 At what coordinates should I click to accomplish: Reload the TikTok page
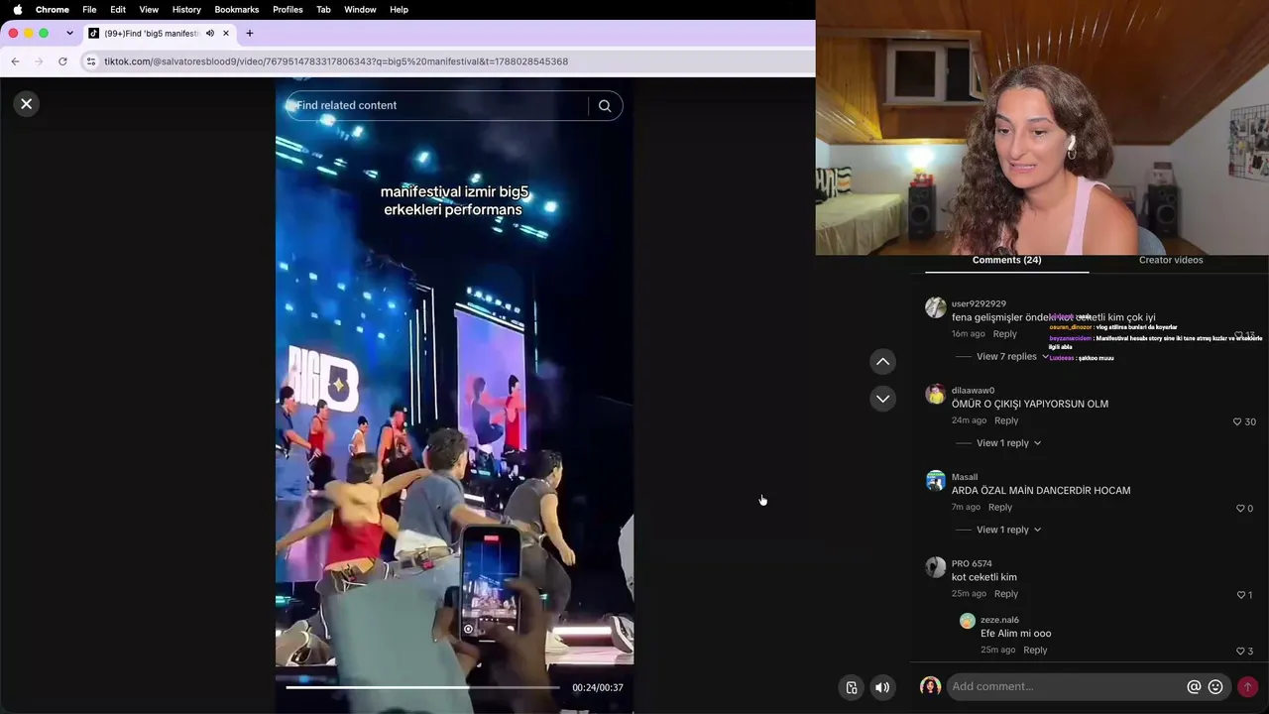click(62, 61)
